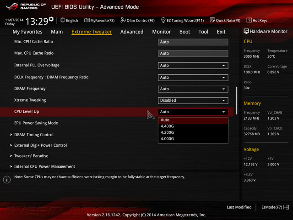Select the EPU Power Saving Mode row
Image resolution: width=293 pixels, height=220 pixels.
click(117, 123)
